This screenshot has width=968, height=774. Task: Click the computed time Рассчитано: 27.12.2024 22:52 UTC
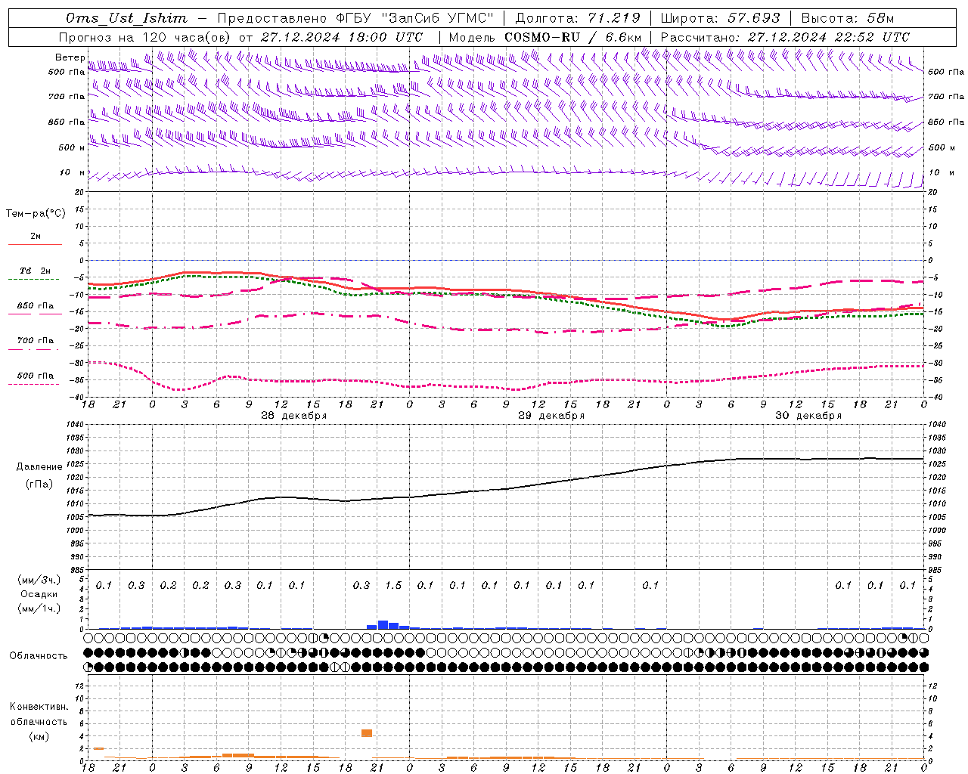click(785, 37)
